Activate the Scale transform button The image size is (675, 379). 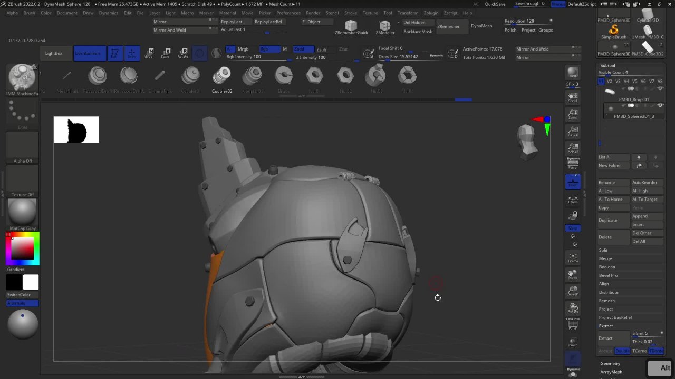pos(166,53)
